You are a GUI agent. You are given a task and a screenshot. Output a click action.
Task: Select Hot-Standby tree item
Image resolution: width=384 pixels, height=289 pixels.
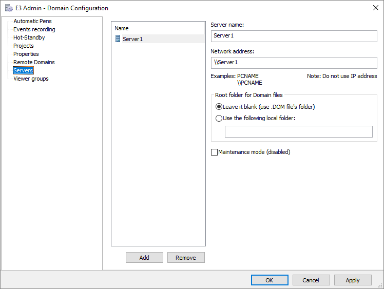pyautogui.click(x=29, y=37)
